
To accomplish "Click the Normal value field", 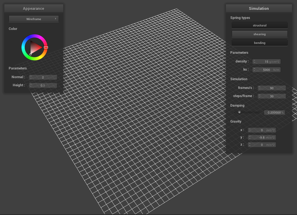I will [43, 77].
